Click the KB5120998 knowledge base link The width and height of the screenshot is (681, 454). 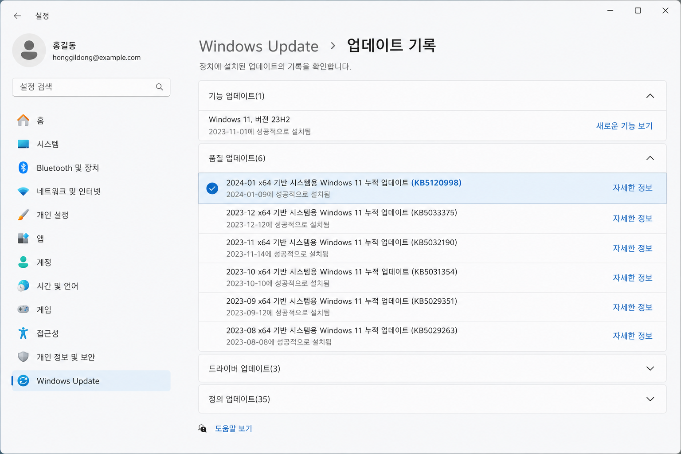[436, 183]
